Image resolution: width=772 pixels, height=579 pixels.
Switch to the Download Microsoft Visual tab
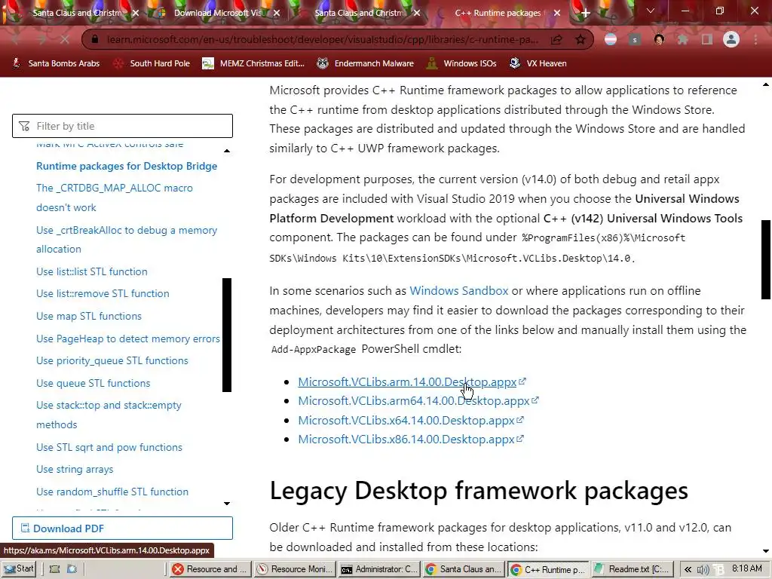[x=218, y=14]
